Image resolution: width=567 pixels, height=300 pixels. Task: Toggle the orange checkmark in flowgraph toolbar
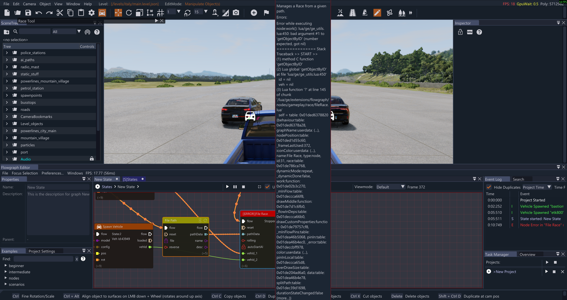(267, 187)
